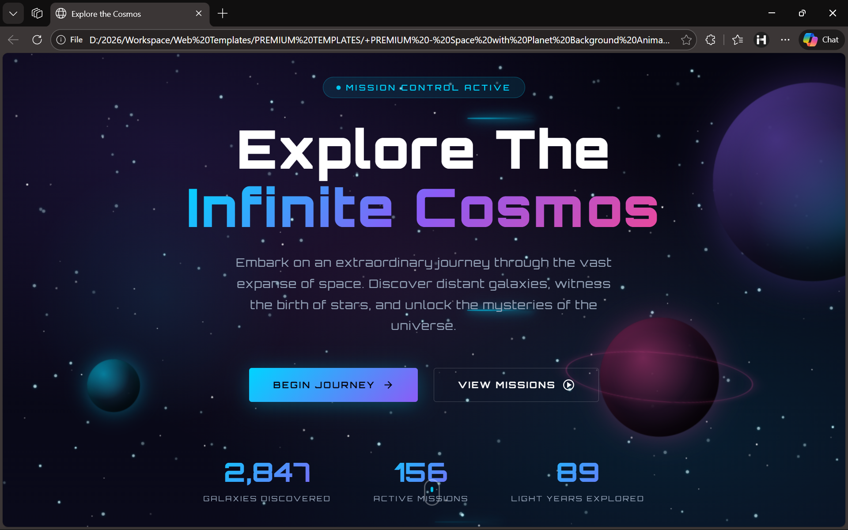Click the File label in address bar
The width and height of the screenshot is (848, 530).
coord(76,40)
